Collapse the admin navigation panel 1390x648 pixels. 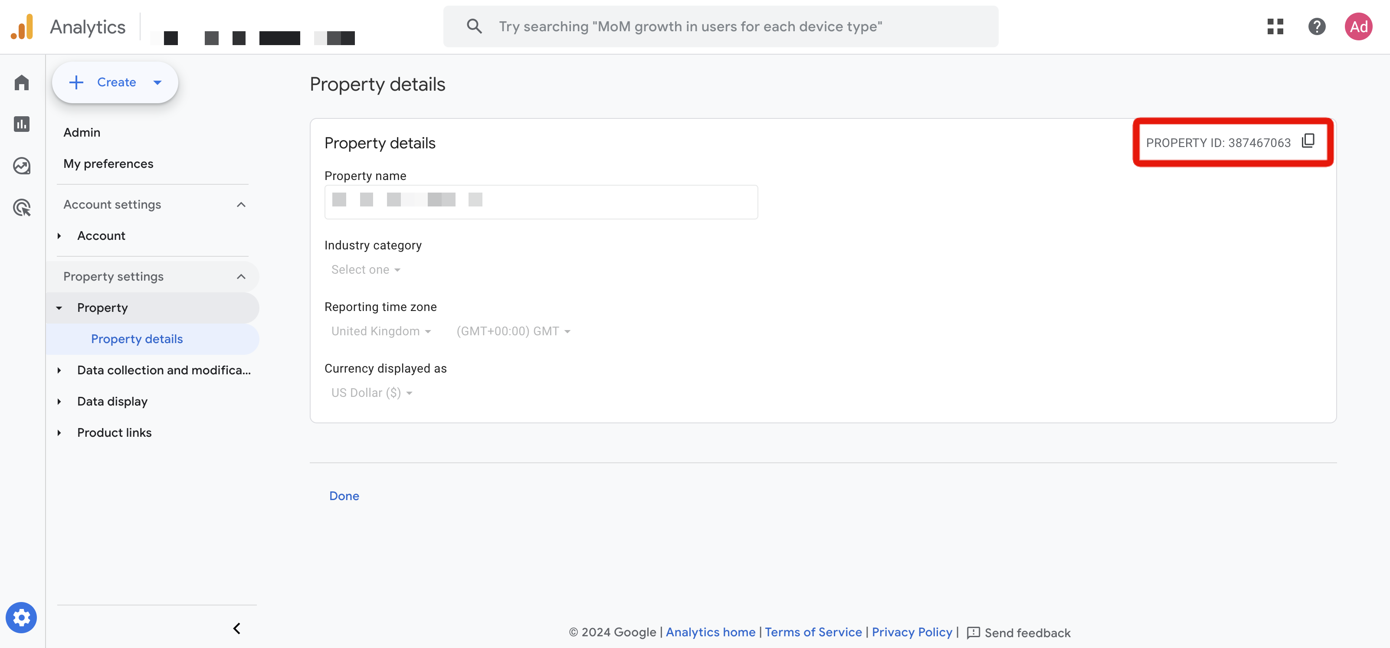pyautogui.click(x=236, y=628)
